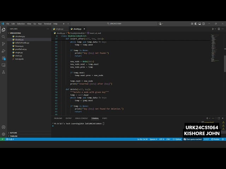Viewport: 226px width, 169px height.
Task: Toggle Secondary Side Bar visibility
Action: [203, 24]
